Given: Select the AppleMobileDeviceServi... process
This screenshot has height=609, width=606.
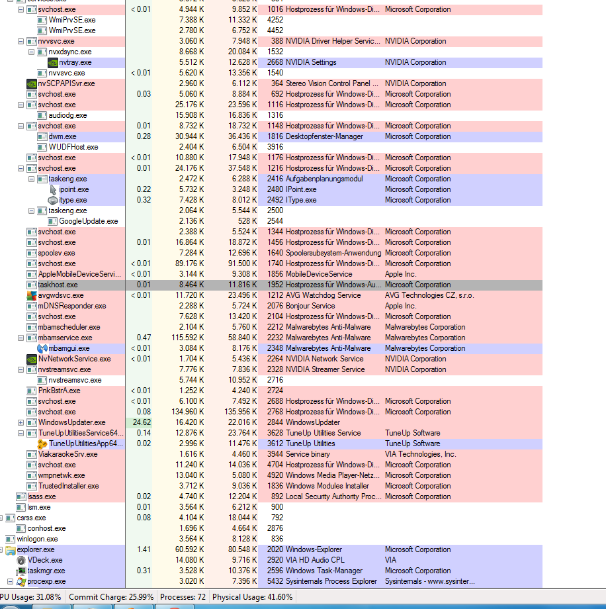Looking at the screenshot, I should tap(79, 274).
